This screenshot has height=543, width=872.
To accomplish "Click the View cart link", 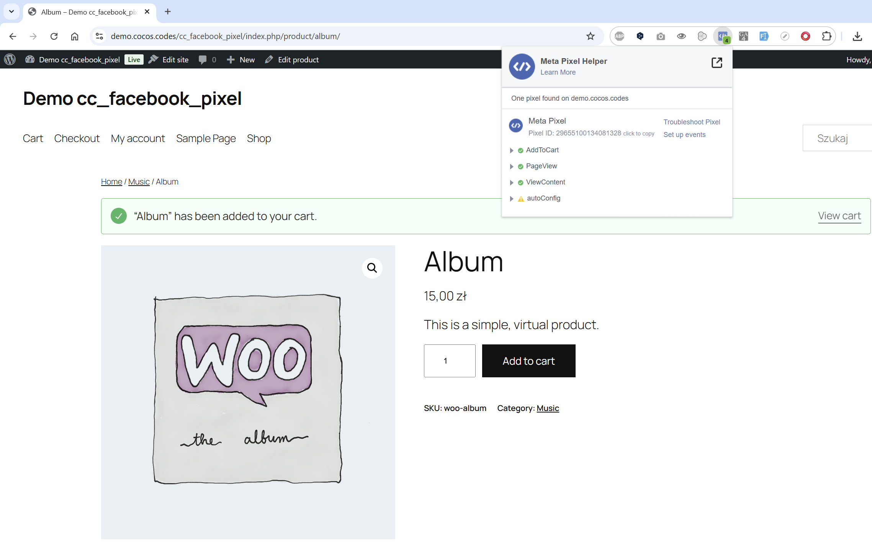I will point(839,216).
